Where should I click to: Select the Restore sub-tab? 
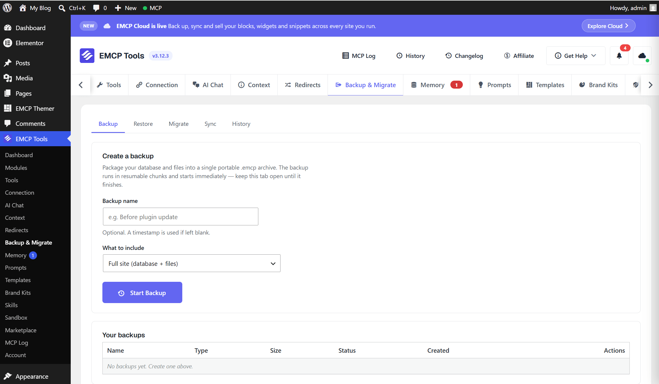pyautogui.click(x=143, y=124)
